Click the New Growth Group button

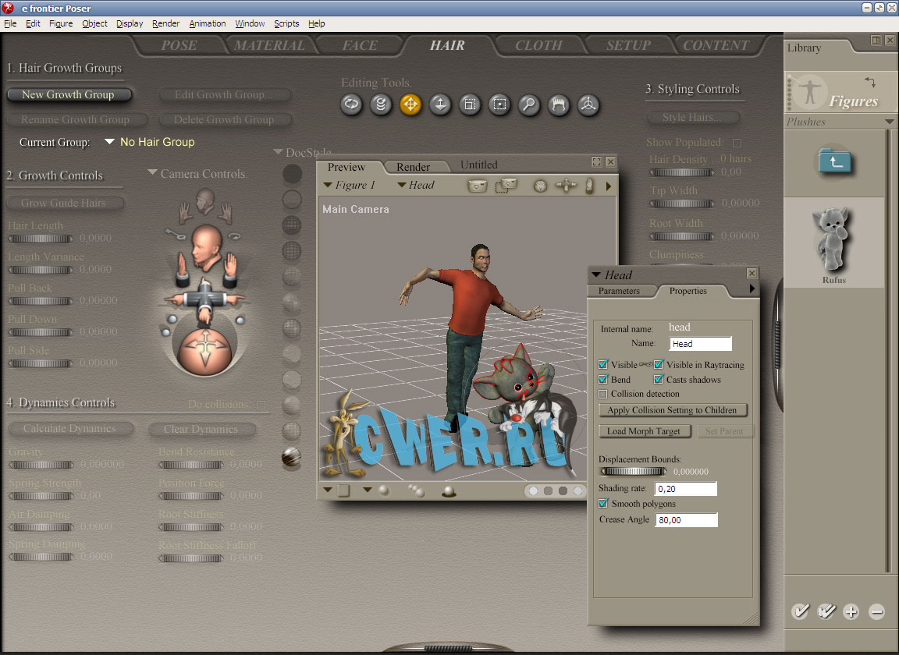[x=68, y=94]
